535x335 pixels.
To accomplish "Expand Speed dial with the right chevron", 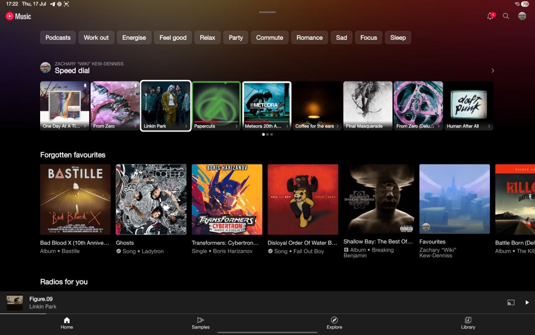I will click(x=492, y=71).
